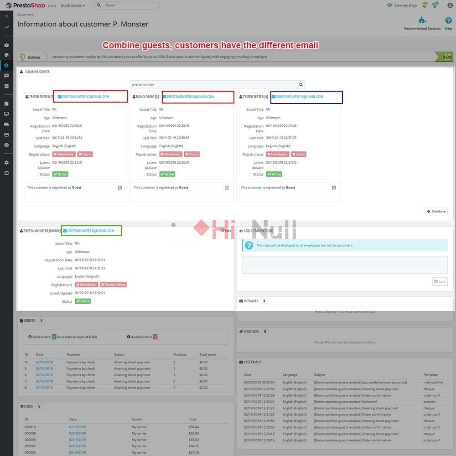Click the guest search box containing prestamonster
This screenshot has height=456, width=456.
(213, 85)
